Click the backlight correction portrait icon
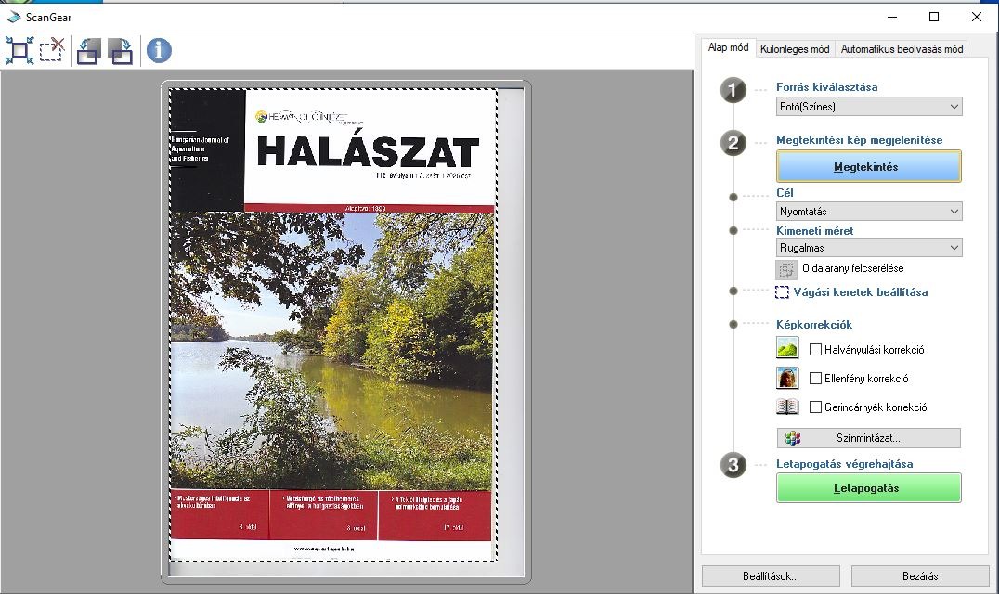This screenshot has width=999, height=594. click(787, 378)
